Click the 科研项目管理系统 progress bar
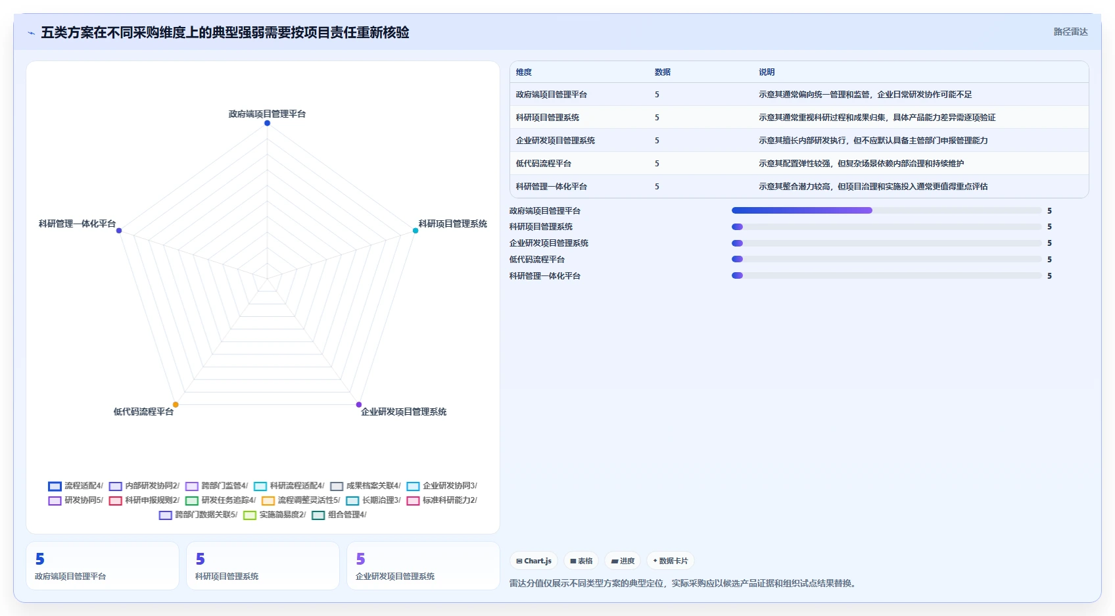Viewport: 1115px width, 616px height. tap(886, 227)
